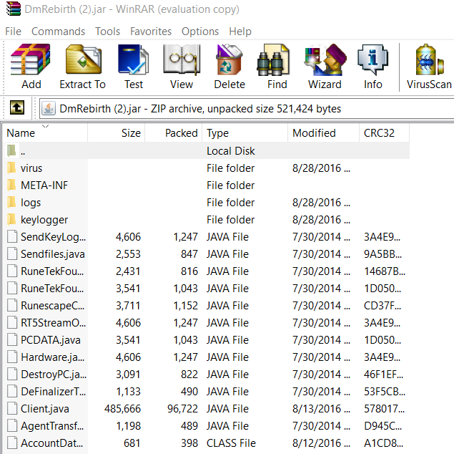Click the sort arrow above Name header
Screen dimensions: 454x454
(46, 126)
